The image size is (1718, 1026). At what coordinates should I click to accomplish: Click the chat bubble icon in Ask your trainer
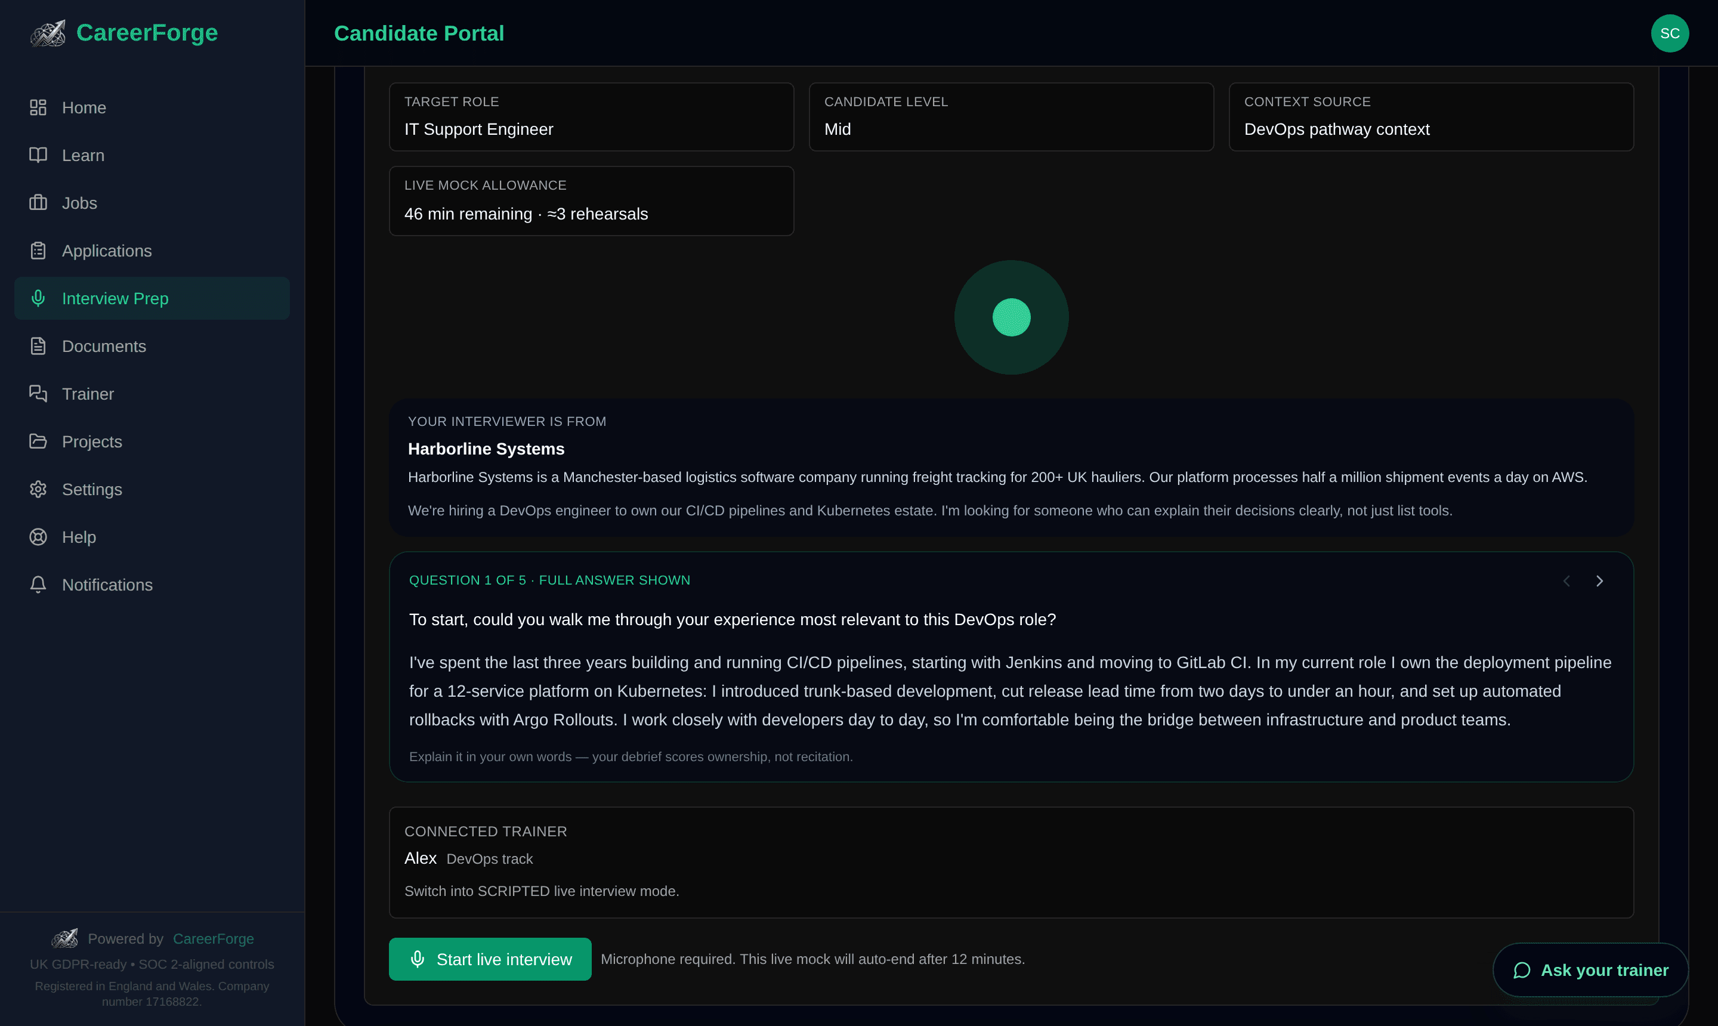click(1522, 970)
